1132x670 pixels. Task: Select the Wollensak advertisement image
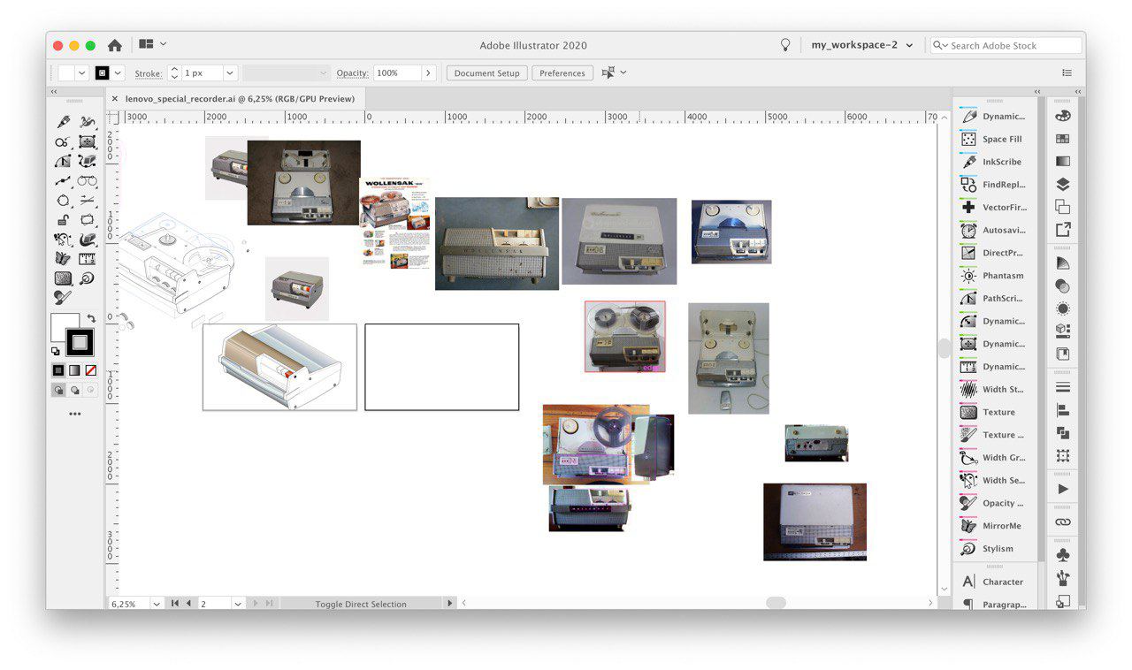point(395,224)
